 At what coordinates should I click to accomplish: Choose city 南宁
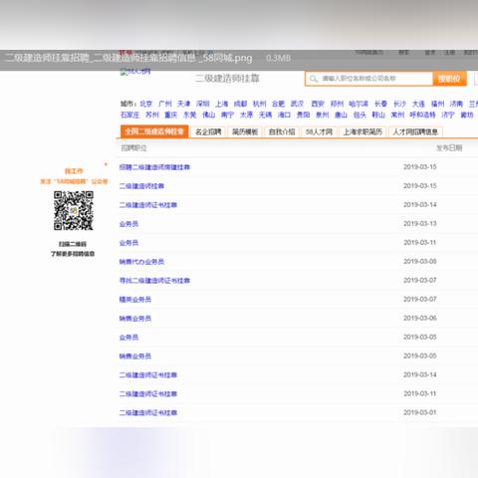228,115
